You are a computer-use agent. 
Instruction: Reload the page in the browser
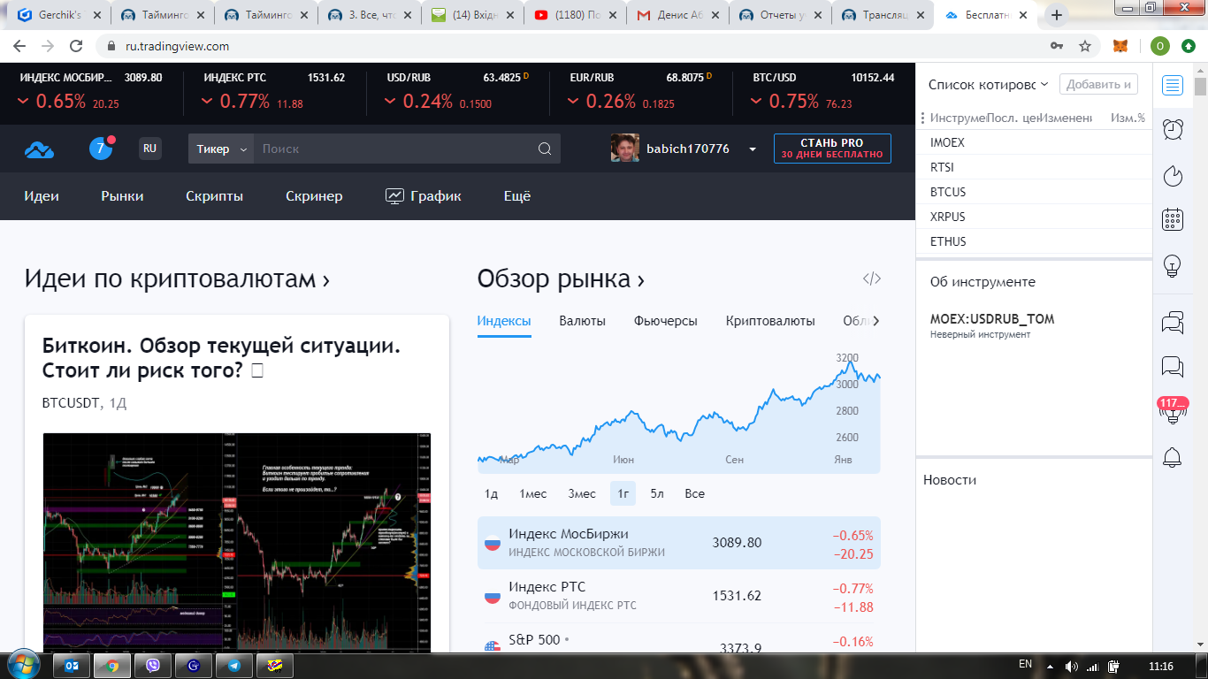[76, 46]
